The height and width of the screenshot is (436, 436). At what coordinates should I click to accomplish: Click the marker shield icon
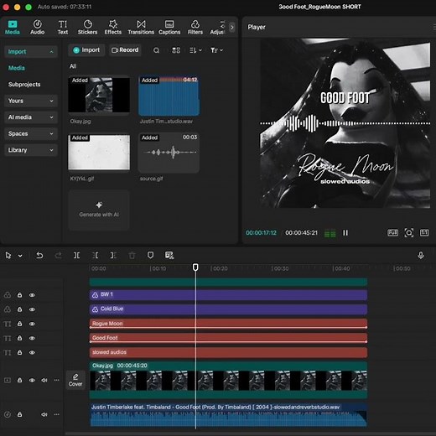[x=150, y=255]
